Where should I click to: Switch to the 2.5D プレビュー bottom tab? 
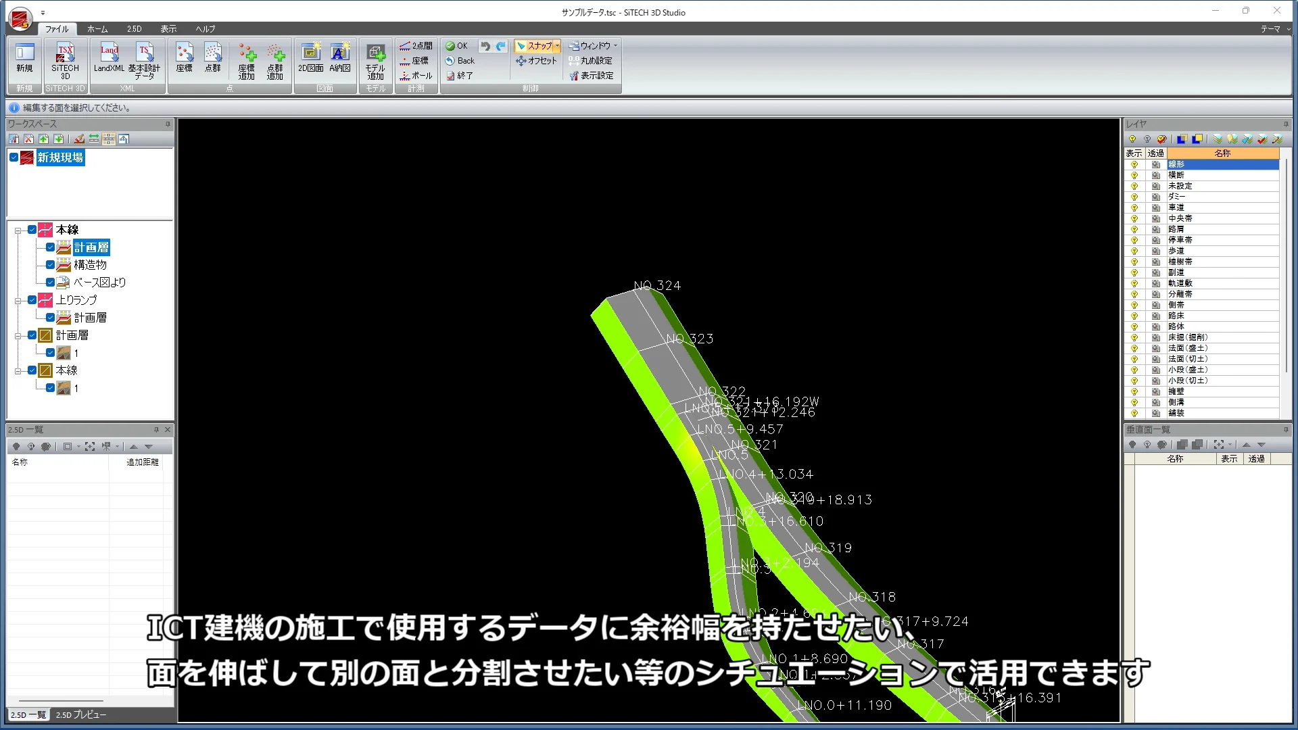80,715
